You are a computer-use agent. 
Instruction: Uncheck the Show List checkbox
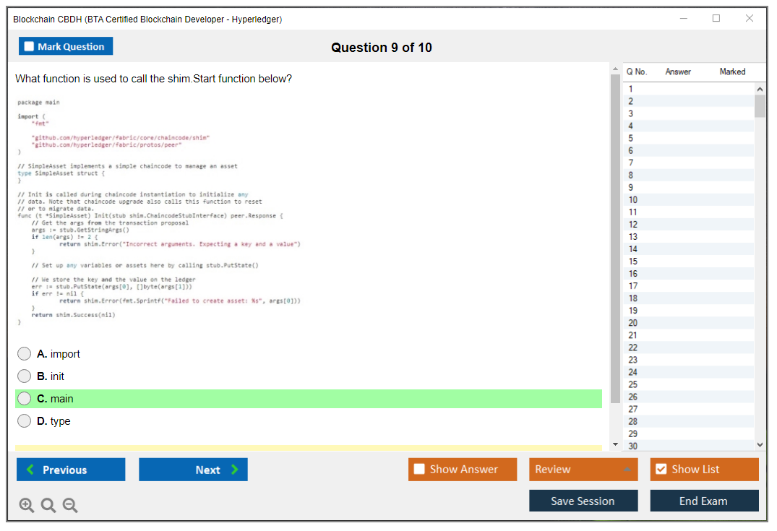[x=661, y=470]
